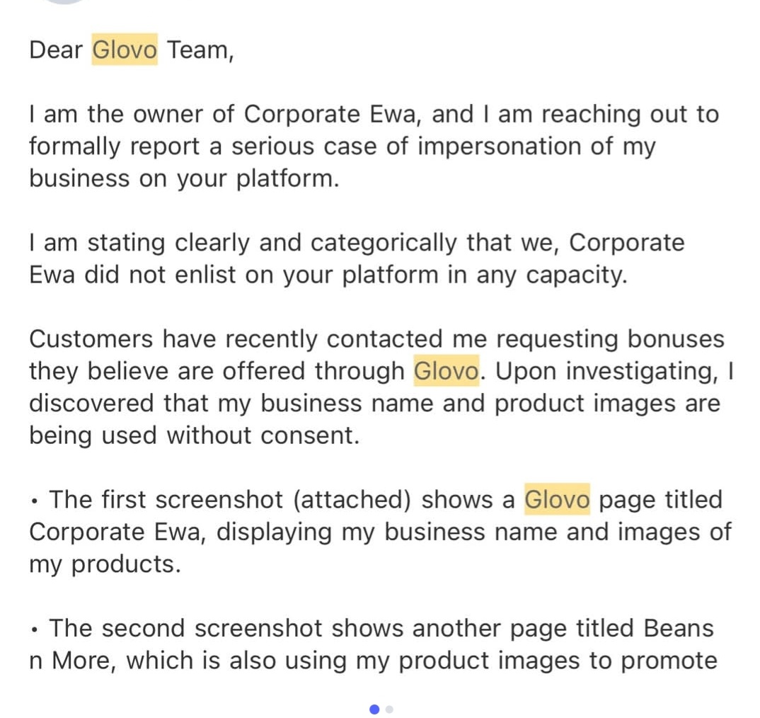Screen dimensions: 760x718
Task: Click 'Team,' in the greeting
Action: pyautogui.click(x=200, y=50)
